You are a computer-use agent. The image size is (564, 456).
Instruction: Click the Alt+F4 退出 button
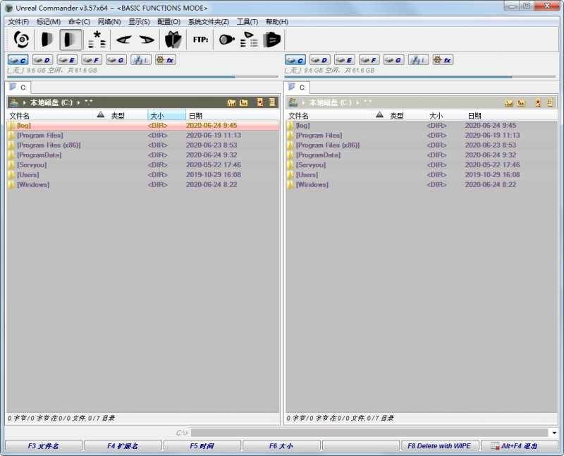[x=520, y=446]
